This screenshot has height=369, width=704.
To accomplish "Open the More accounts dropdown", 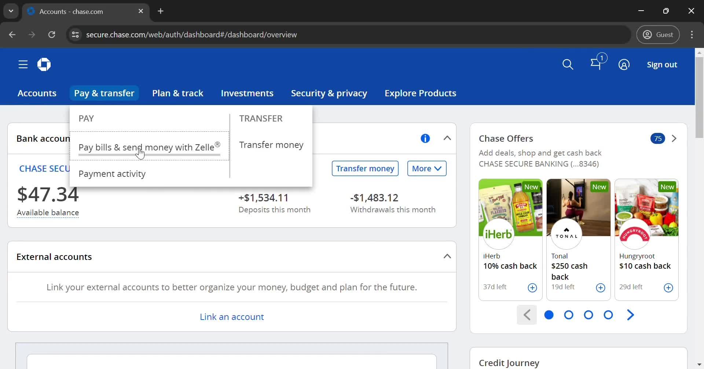I will click(x=426, y=168).
